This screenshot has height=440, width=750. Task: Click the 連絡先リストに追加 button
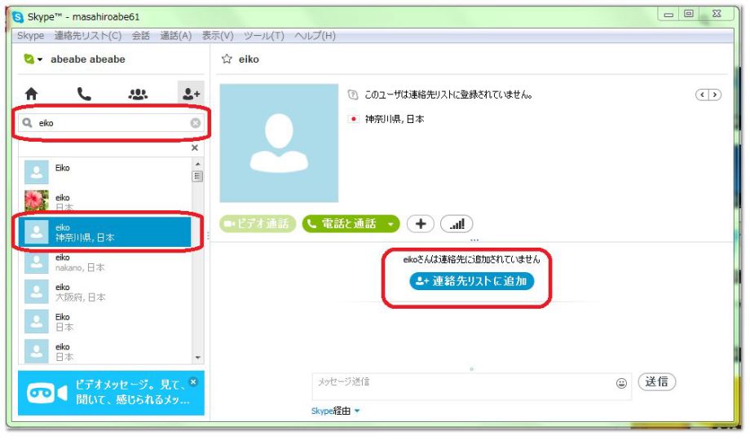472,281
